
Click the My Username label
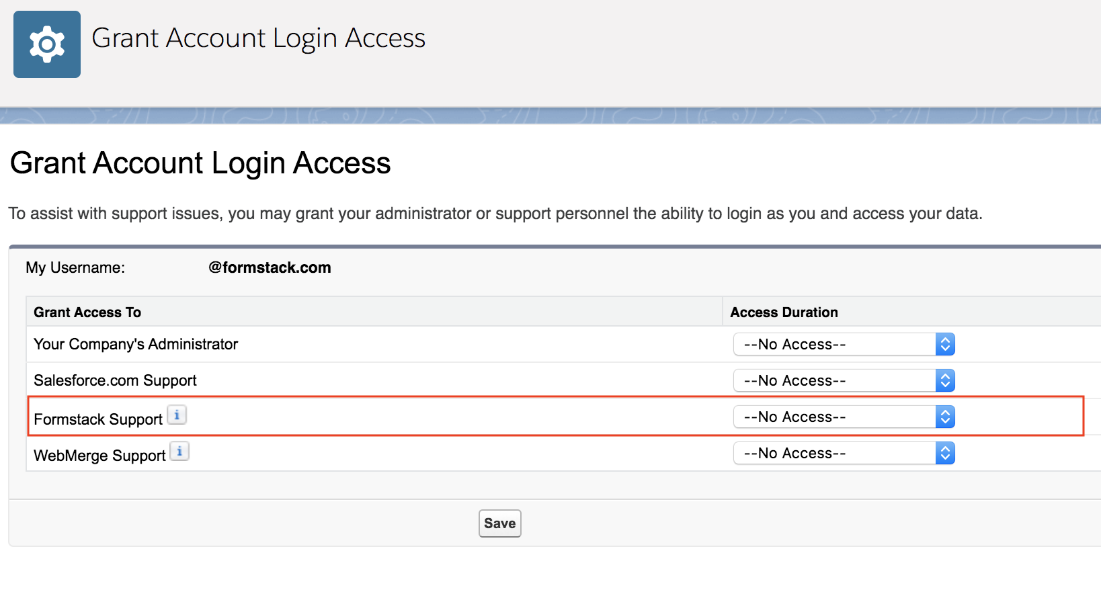75,268
